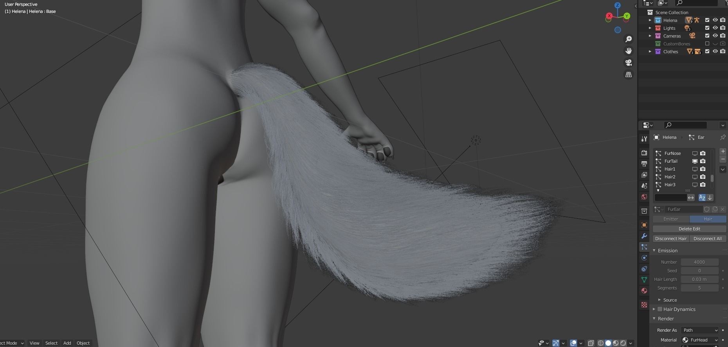Click the green Y axis gizmo handle
728x347 pixels.
(627, 16)
